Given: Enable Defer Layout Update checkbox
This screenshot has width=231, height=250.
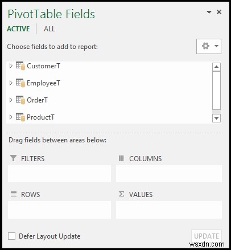Looking at the screenshot, I should pyautogui.click(x=12, y=236).
